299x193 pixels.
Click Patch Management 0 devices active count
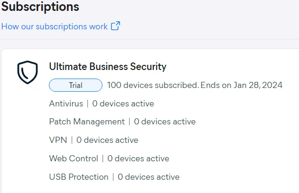(165, 122)
